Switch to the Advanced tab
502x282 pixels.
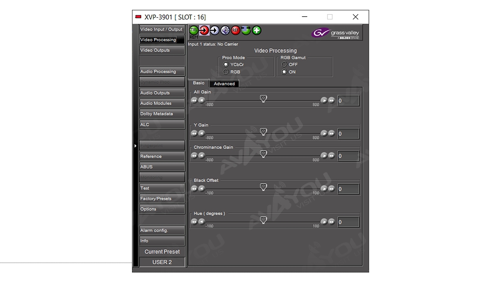pos(224,84)
